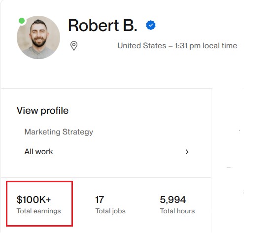
Task: Click the location pin icon
Action: [74, 46]
